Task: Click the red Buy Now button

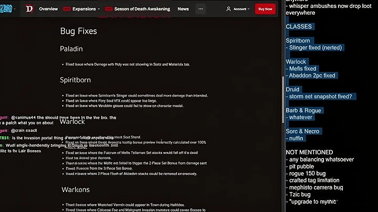Action: click(265, 9)
